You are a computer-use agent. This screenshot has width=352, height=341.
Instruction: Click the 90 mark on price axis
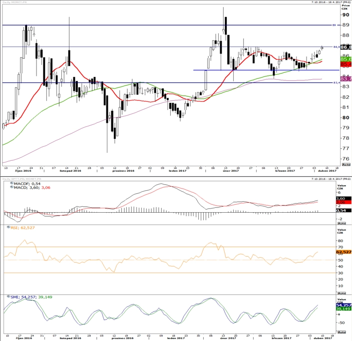(x=346, y=15)
